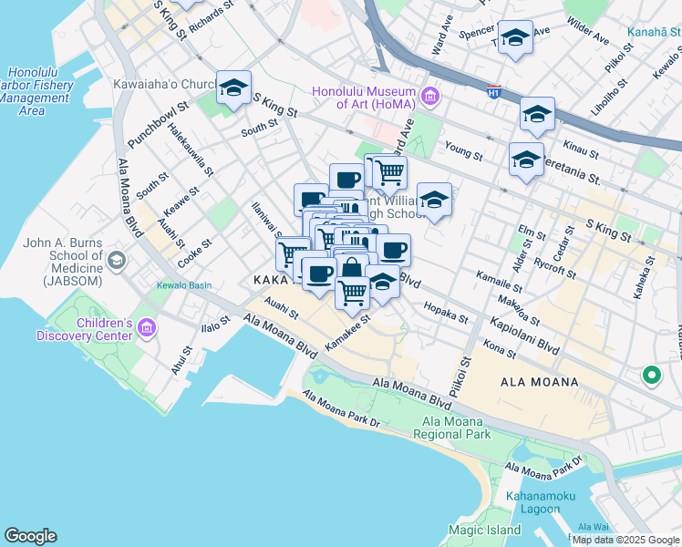The height and width of the screenshot is (547, 682).
Task: Select the H1 highway shield
Action: [x=493, y=92]
